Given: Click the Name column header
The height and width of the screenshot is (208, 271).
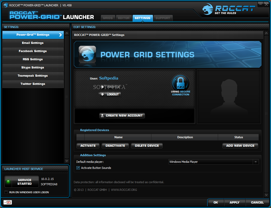Looking at the screenshot, I should tap(118, 137).
